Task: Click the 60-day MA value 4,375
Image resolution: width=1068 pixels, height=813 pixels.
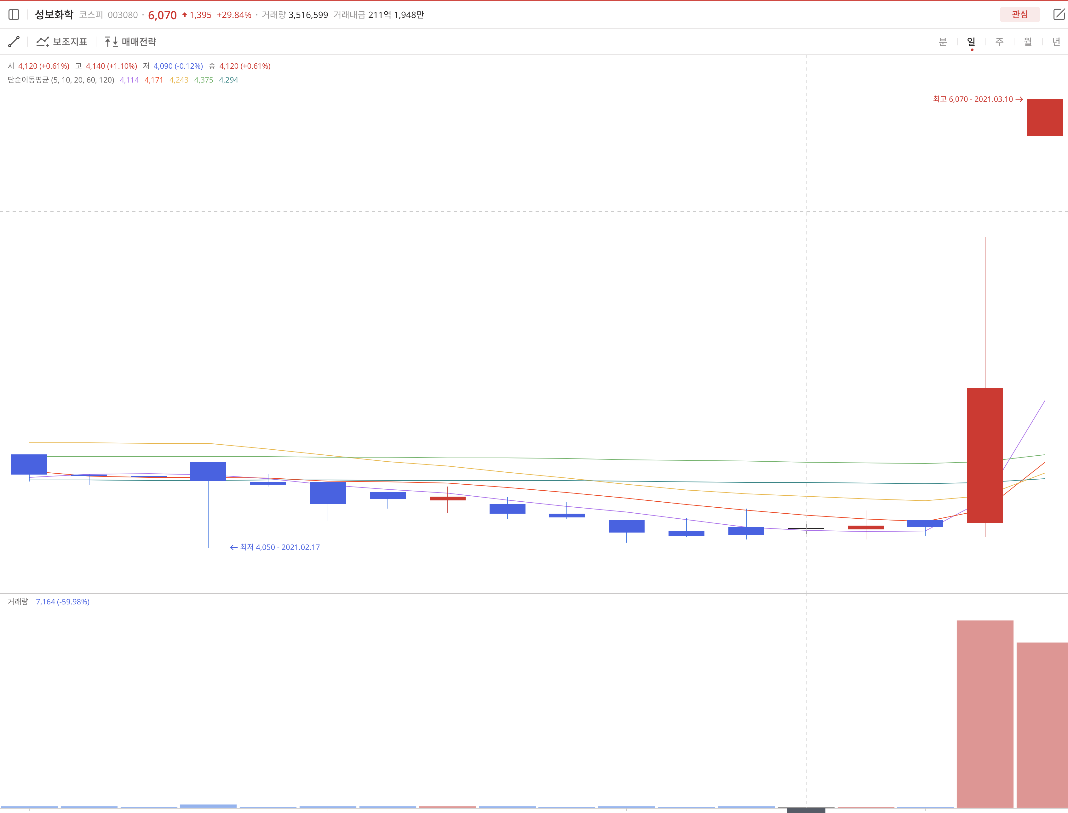Action: (x=204, y=80)
